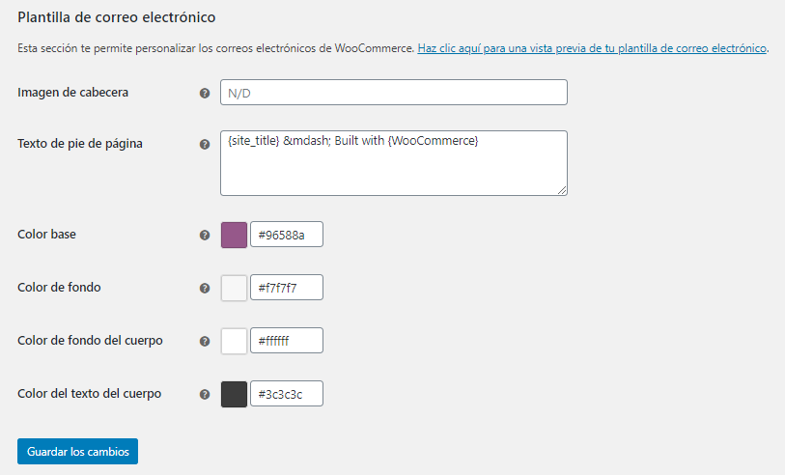Screen dimensions: 785x475
Task: Click help icon for Texto de pie de página
Action: [x=205, y=145]
